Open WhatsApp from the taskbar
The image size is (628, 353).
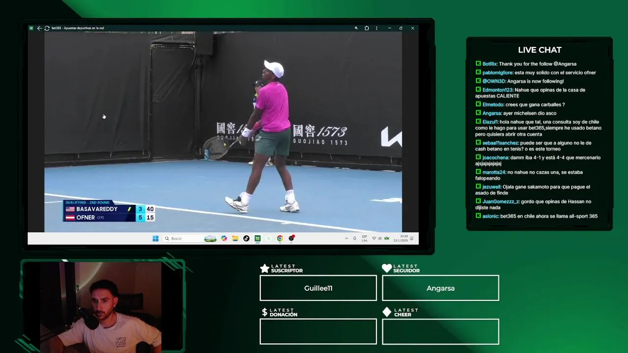[269, 238]
